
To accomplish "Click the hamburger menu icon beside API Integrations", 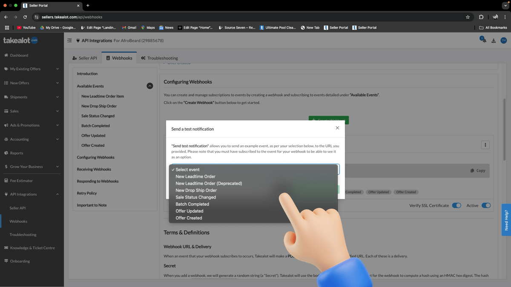I will tap(69, 40).
